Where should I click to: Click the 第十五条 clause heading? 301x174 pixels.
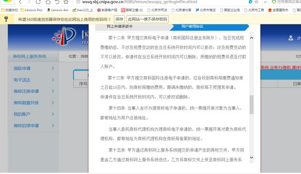click(117, 150)
